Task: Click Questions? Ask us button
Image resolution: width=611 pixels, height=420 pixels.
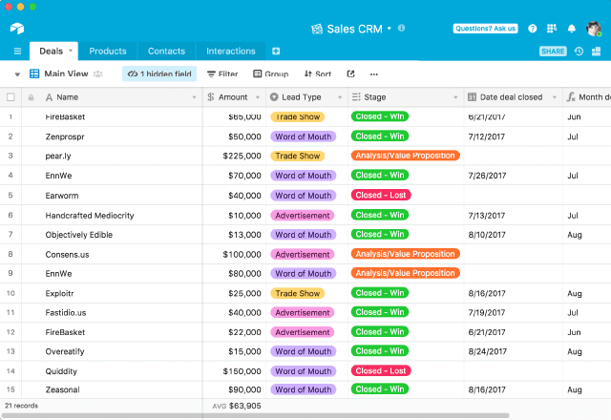Action: tap(485, 29)
